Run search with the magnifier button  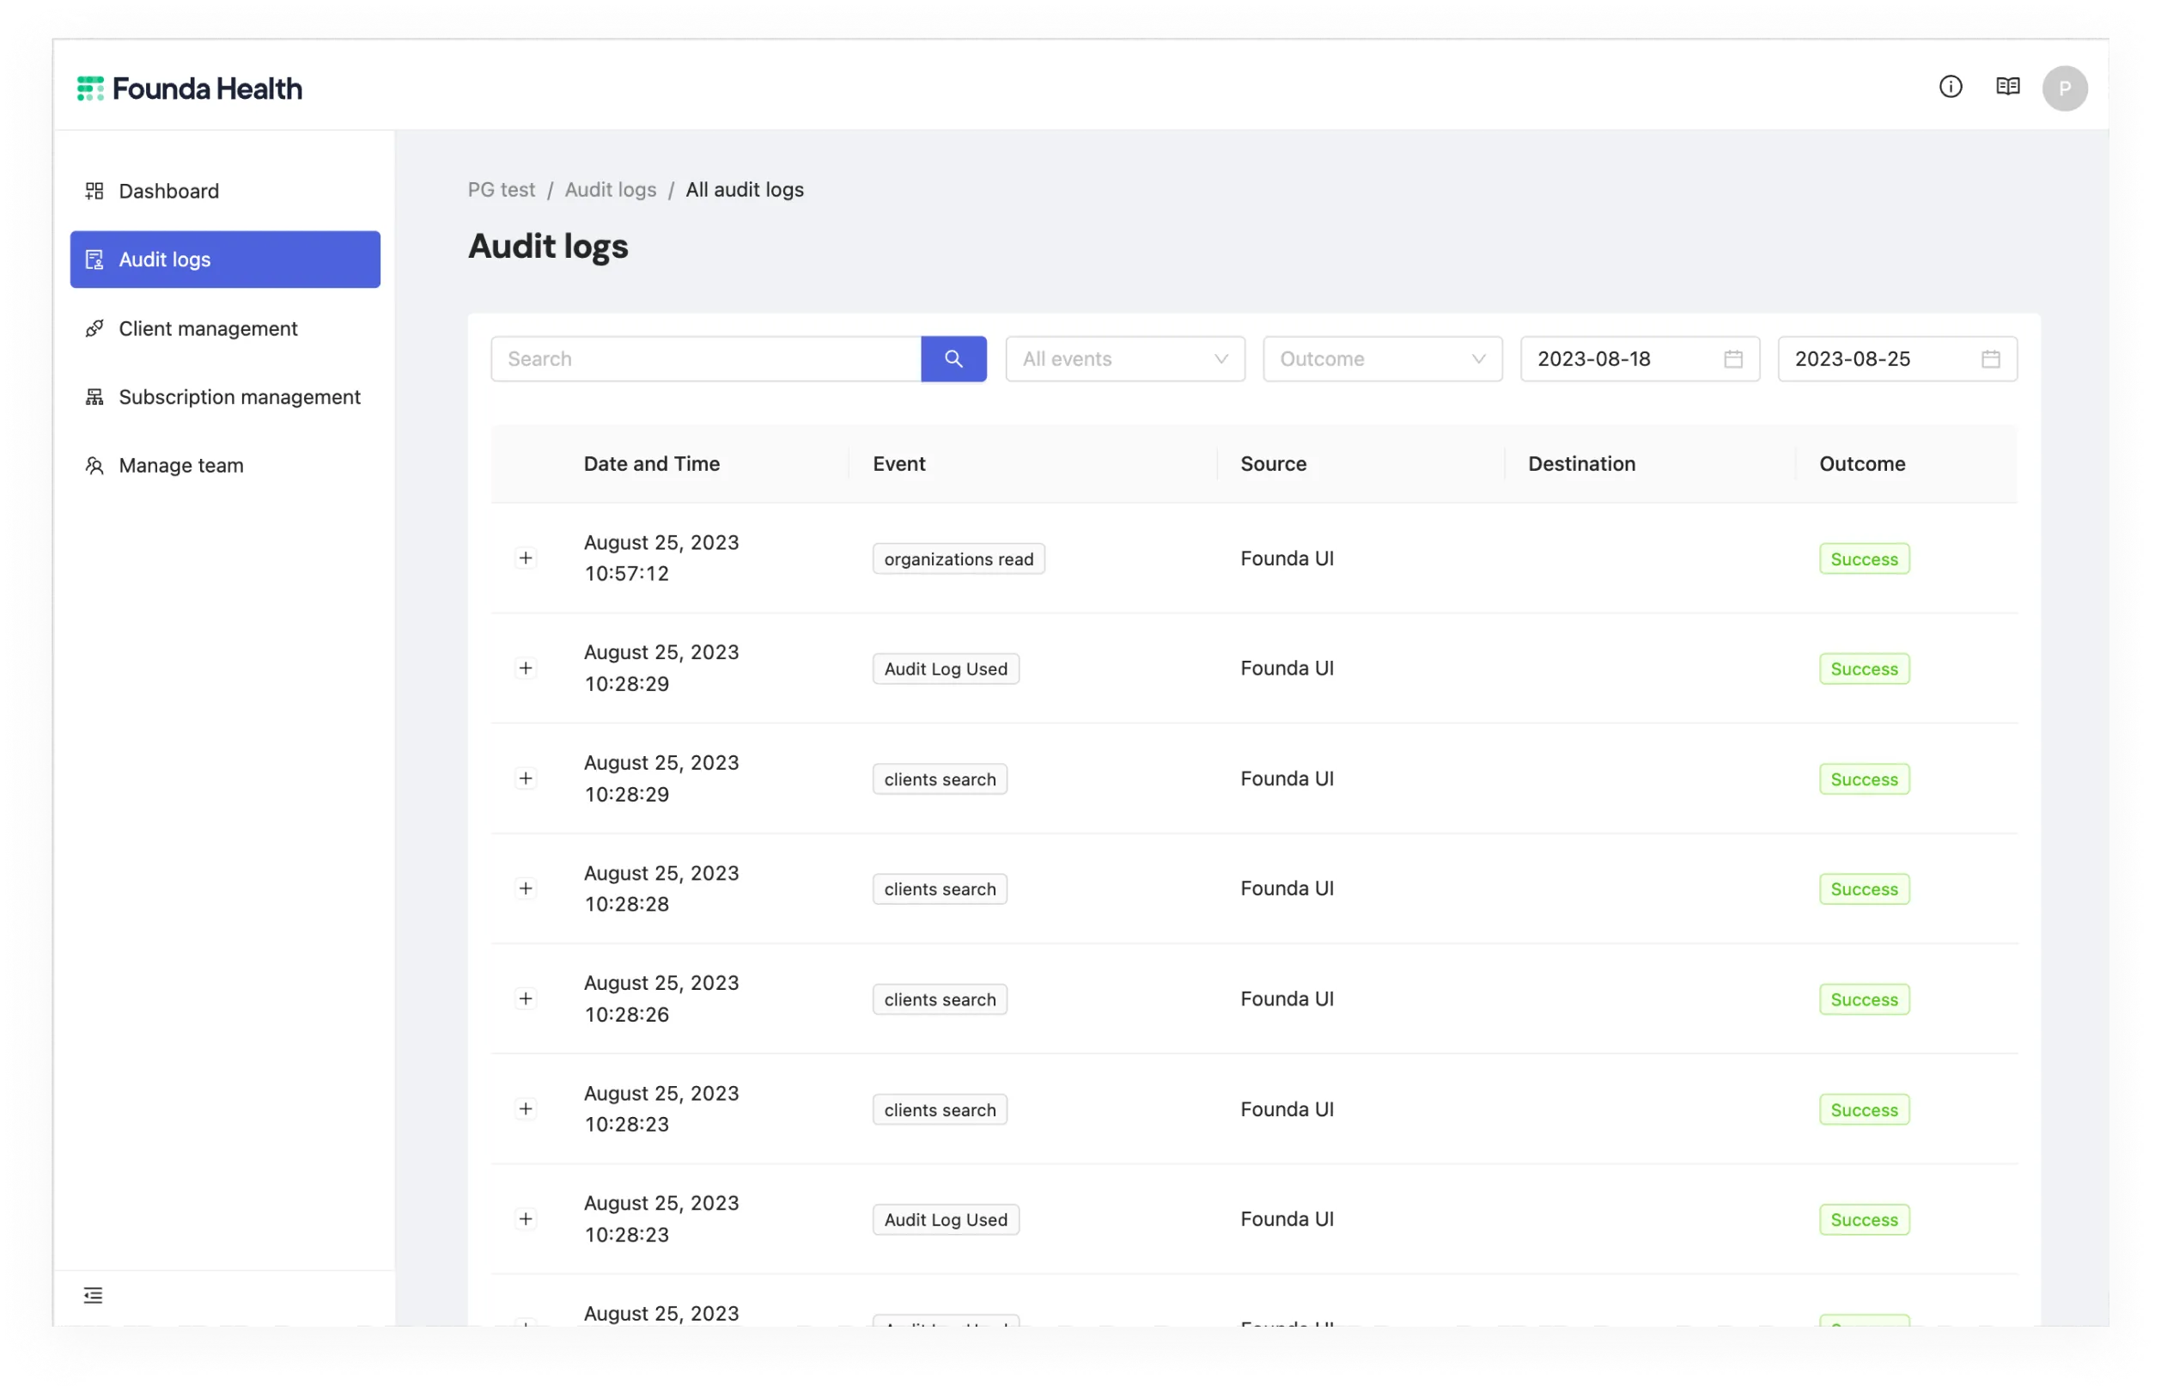(x=953, y=359)
